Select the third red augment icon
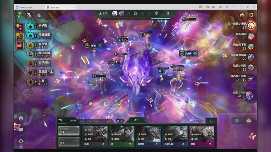Screen dimensions: 271x152 click(x=20, y=45)
